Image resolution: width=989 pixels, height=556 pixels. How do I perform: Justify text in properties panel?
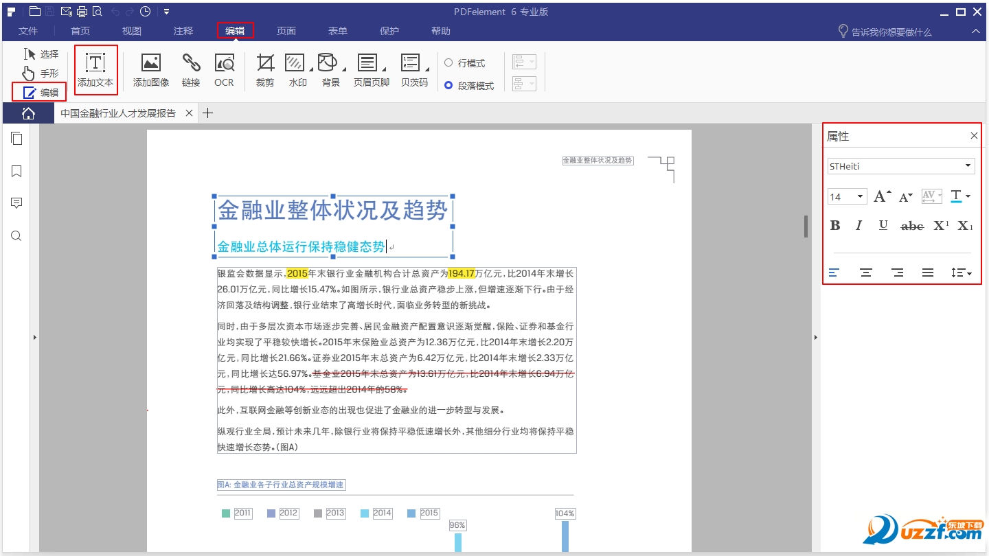click(x=928, y=273)
